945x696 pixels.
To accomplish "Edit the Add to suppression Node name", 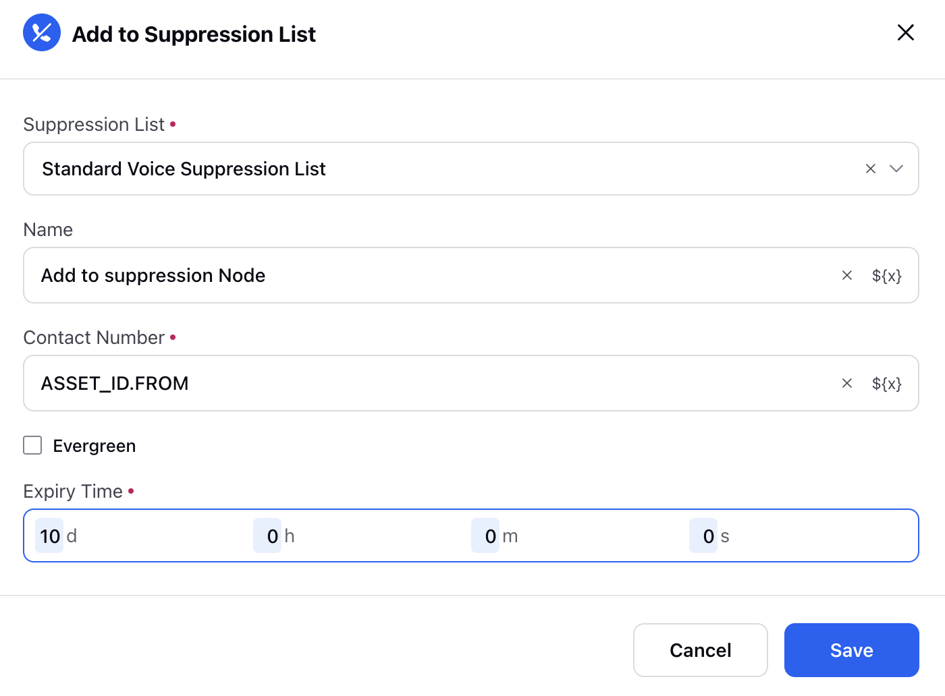I will point(471,275).
